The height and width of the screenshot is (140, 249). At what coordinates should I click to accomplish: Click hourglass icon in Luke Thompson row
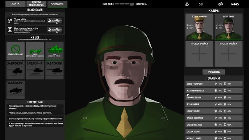coord(225,84)
